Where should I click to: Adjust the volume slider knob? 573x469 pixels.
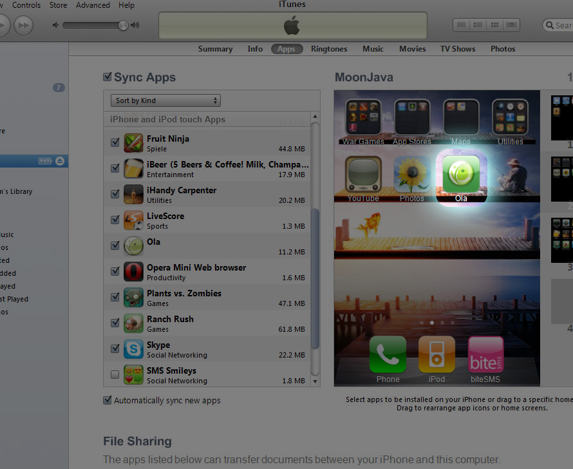coord(123,25)
